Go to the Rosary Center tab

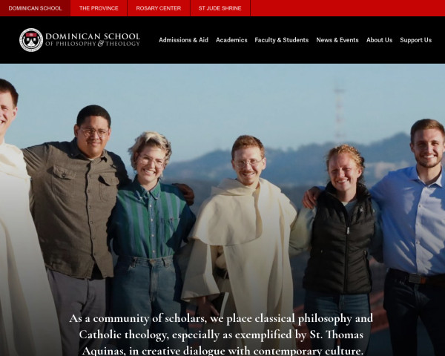pos(159,8)
